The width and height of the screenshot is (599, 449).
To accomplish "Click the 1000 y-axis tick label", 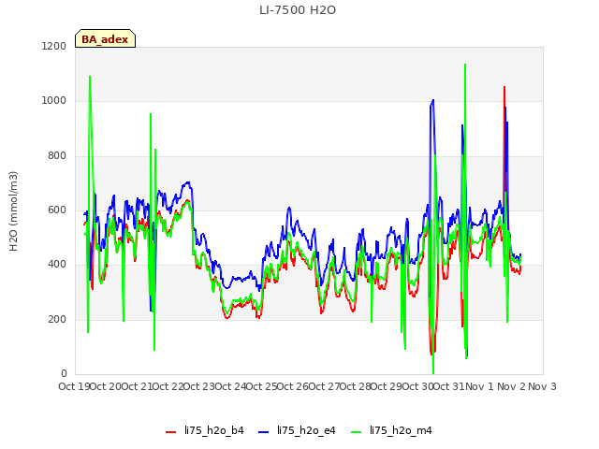I will tap(54, 101).
